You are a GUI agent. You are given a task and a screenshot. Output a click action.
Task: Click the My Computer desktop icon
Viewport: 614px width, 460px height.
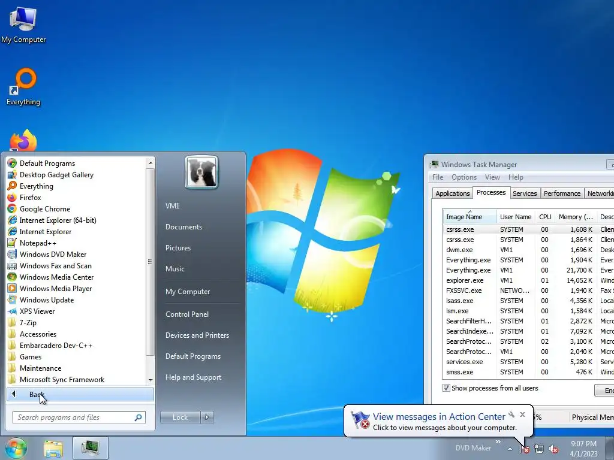23,25
